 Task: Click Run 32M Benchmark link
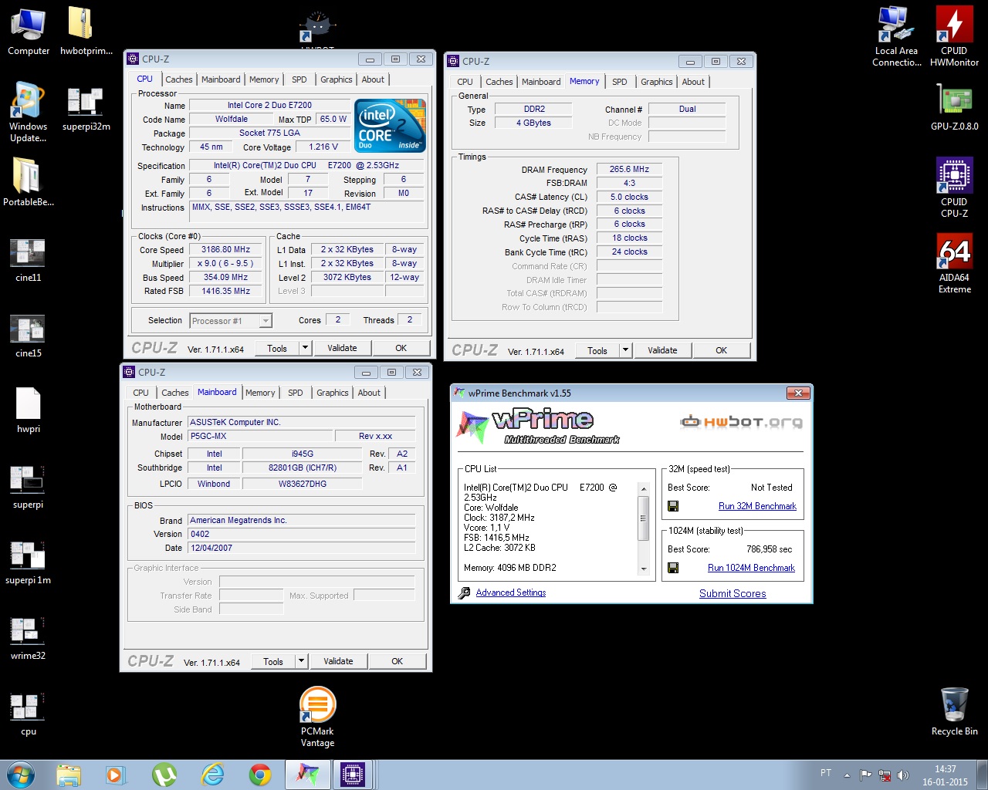point(757,506)
